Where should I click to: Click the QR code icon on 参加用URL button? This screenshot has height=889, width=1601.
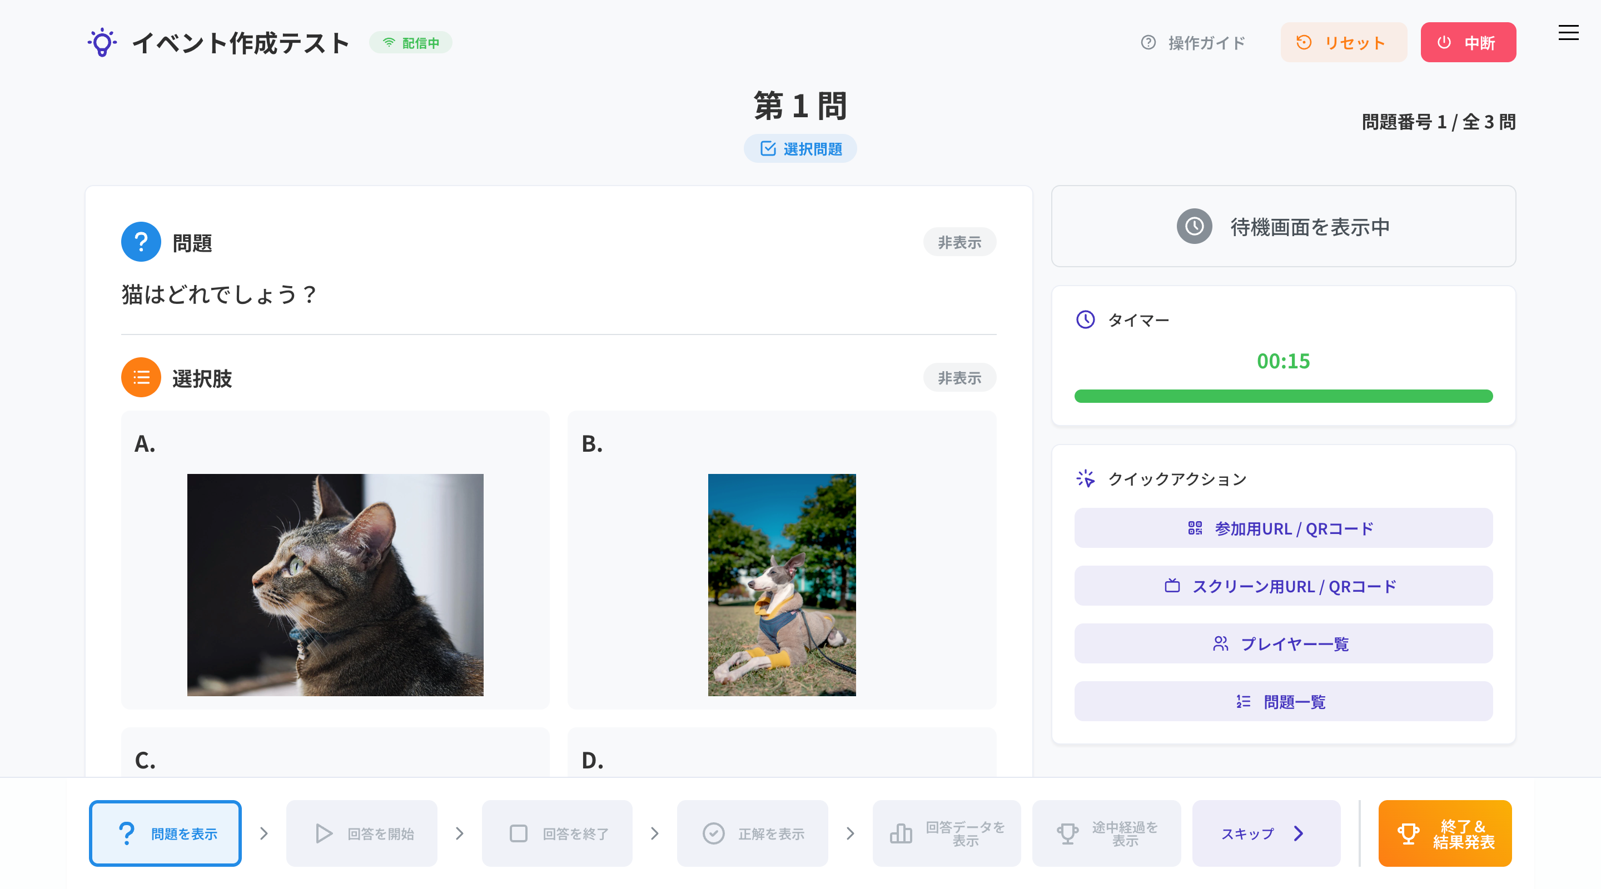pyautogui.click(x=1195, y=528)
